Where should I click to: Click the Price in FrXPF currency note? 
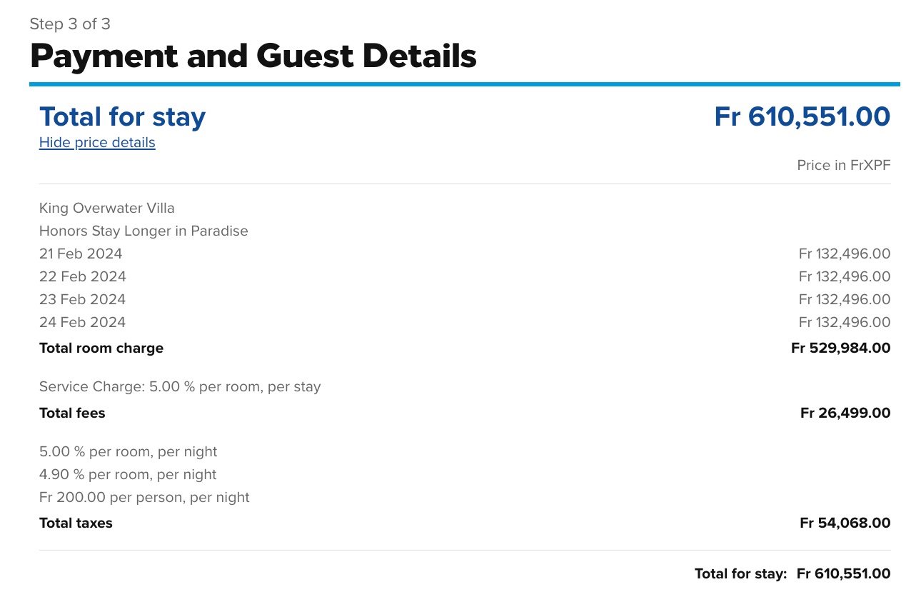tap(843, 166)
